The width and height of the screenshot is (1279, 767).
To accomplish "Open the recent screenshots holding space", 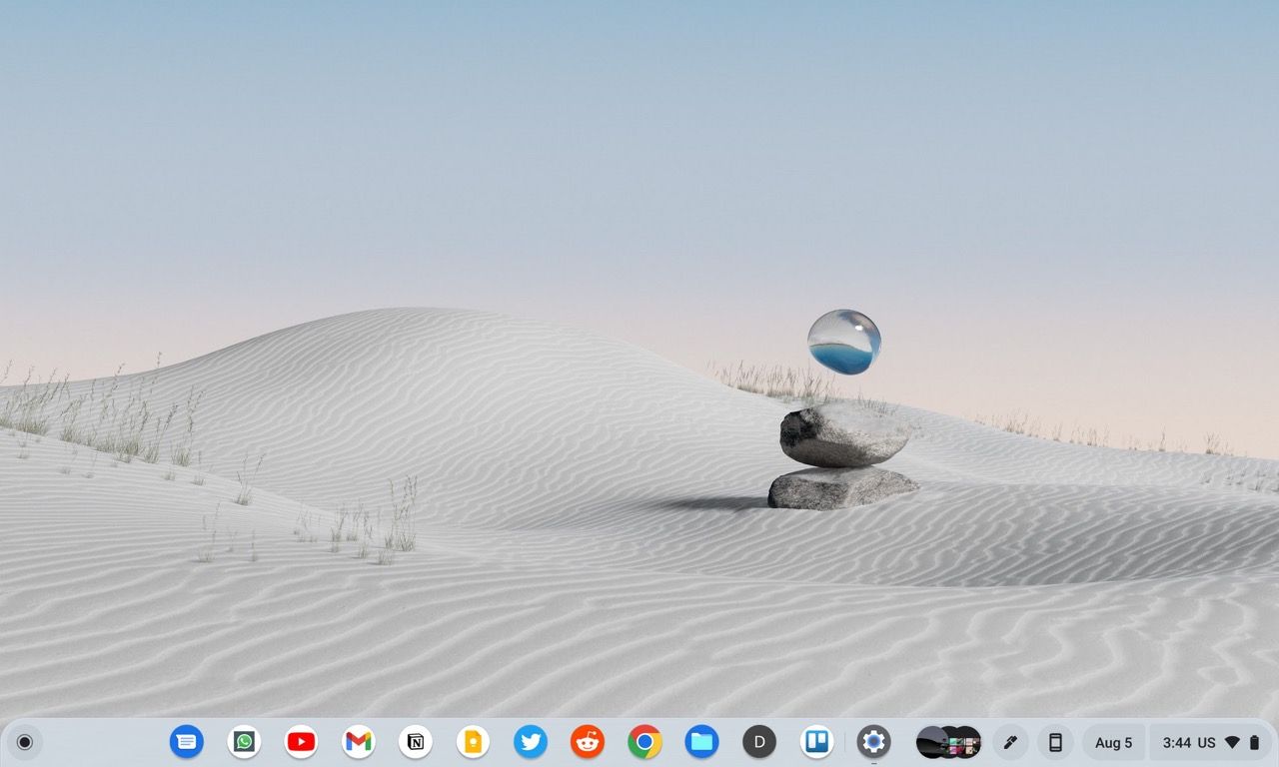I will [x=948, y=742].
